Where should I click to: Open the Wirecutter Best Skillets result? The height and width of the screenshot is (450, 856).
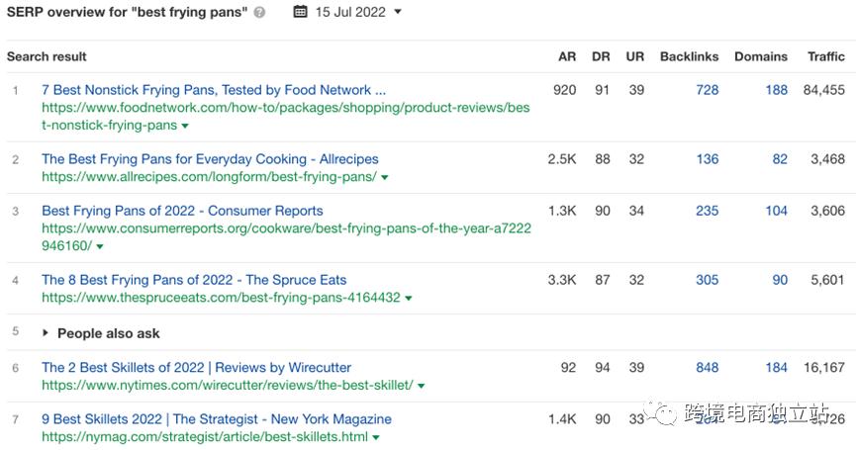click(196, 368)
